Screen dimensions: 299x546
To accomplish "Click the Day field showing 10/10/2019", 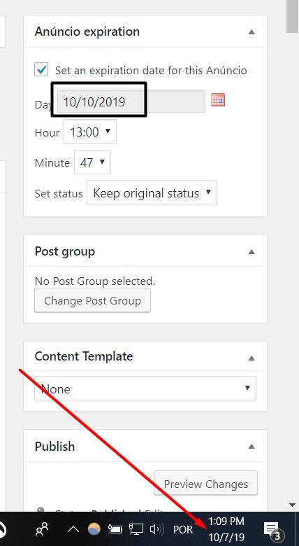I will coord(131,101).
